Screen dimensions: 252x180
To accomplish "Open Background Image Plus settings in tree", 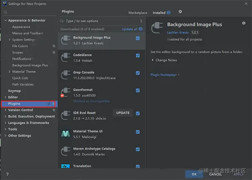I will pyautogui.click(x=30, y=65).
